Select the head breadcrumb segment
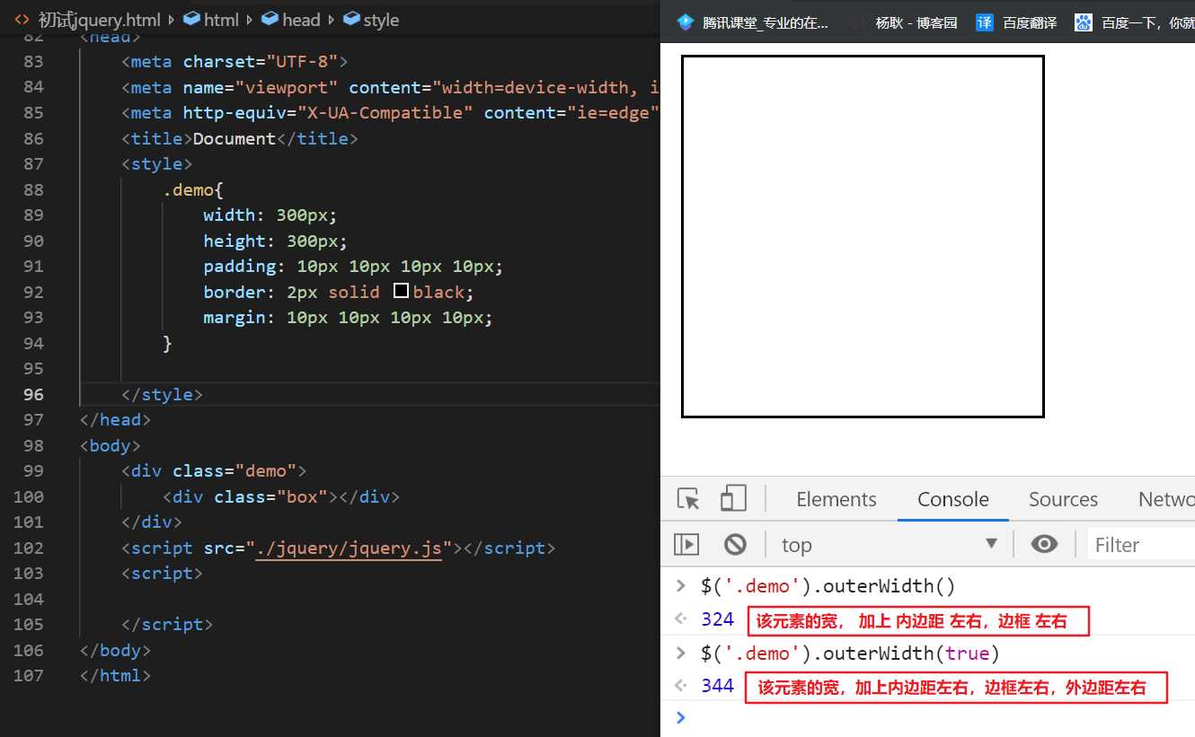Screen dimensions: 1195x737 (291, 20)
